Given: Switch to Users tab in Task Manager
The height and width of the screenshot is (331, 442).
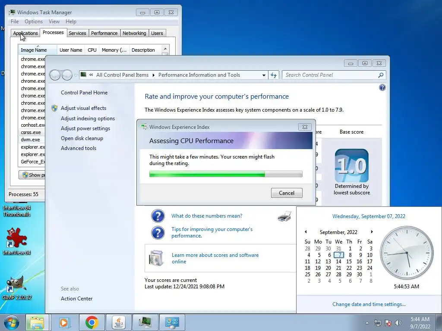Looking at the screenshot, I should (x=157, y=33).
